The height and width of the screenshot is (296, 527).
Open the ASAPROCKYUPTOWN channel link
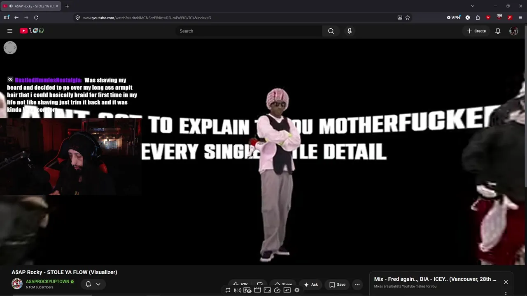48,282
